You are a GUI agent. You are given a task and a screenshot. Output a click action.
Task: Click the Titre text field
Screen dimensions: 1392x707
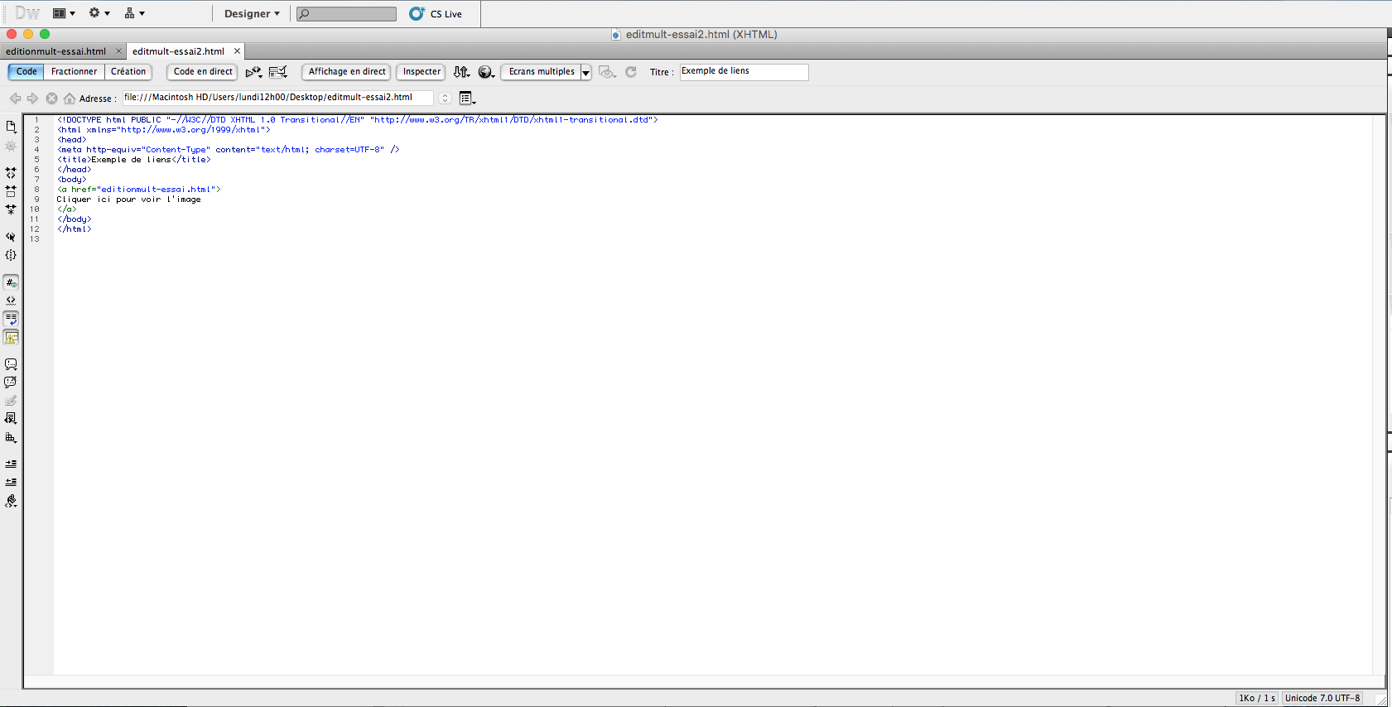coord(743,72)
